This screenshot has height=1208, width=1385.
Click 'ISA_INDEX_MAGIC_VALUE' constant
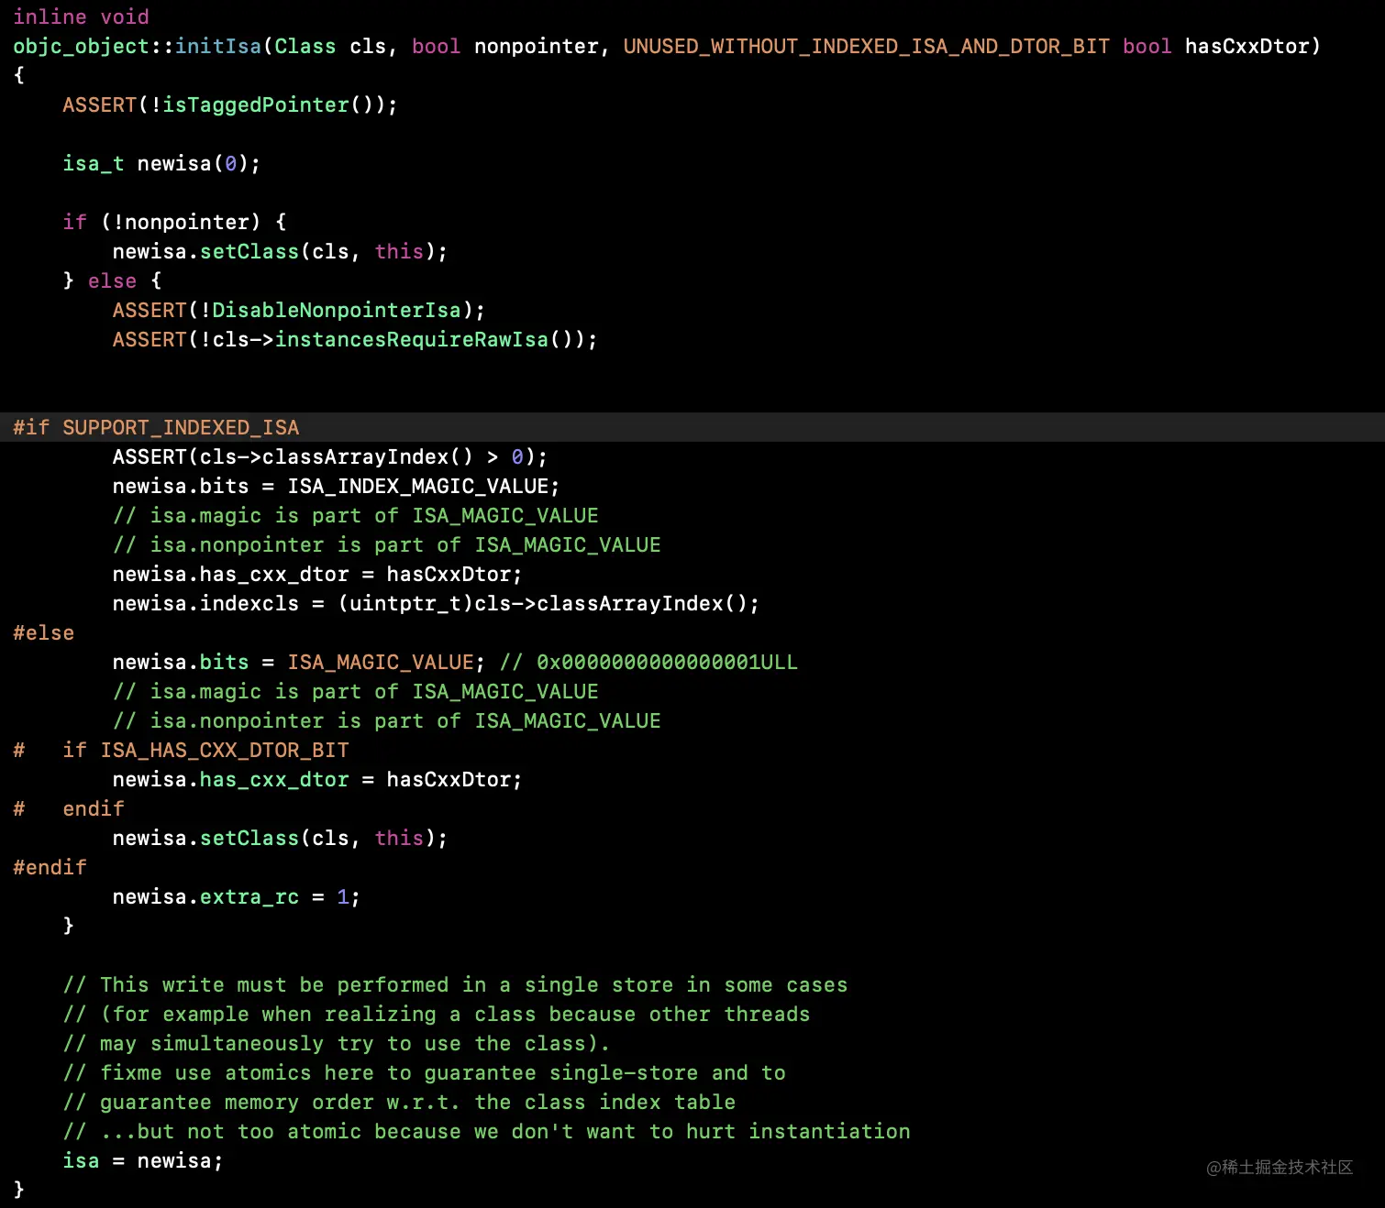[x=418, y=487]
